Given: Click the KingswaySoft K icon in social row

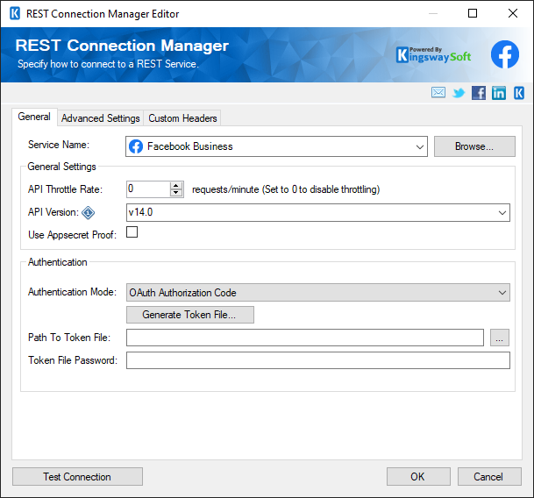Looking at the screenshot, I should tap(519, 93).
